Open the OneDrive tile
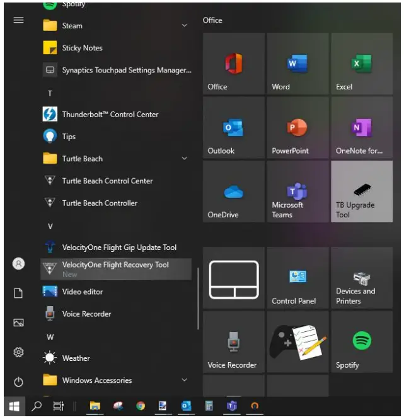404x420 pixels. (x=234, y=191)
